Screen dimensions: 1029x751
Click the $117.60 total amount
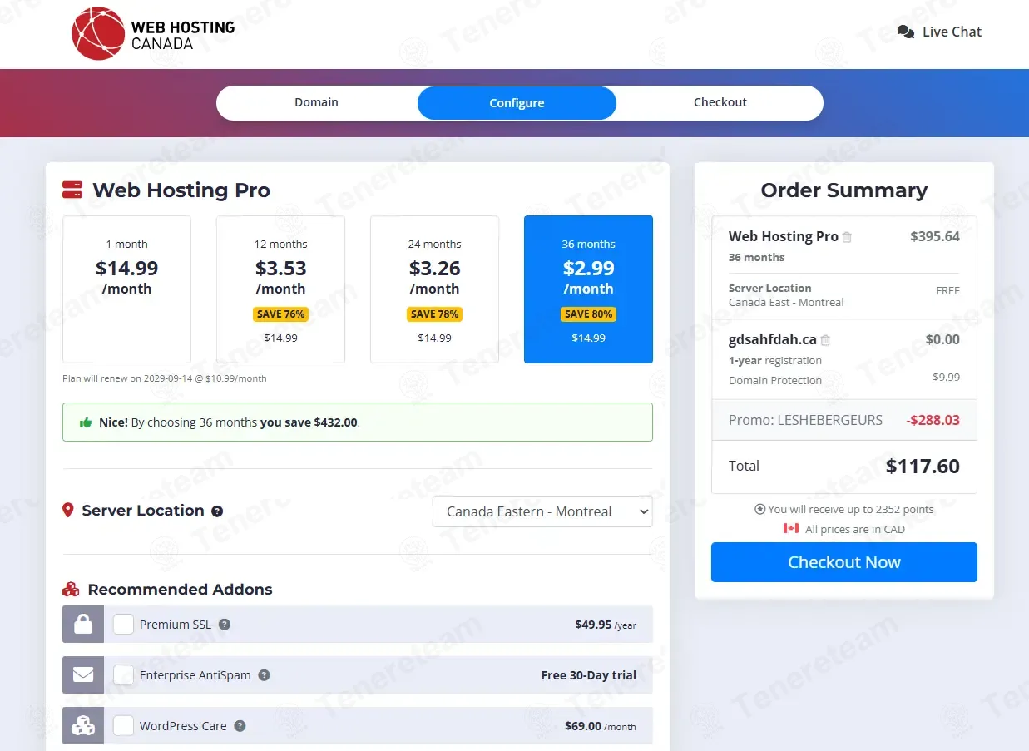click(923, 467)
